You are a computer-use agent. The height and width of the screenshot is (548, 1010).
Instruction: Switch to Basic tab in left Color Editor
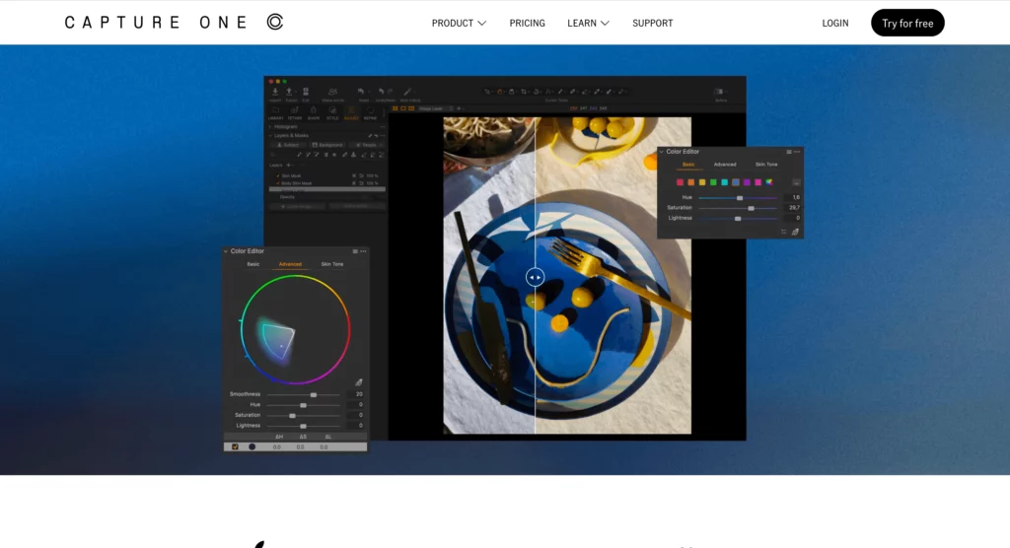click(x=253, y=264)
